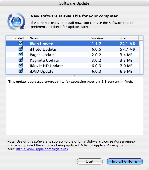Image resolution: width=149 pixels, height=170 pixels.
Task: Click iPhoto version 6.0.5 cell
Action: (x=96, y=49)
